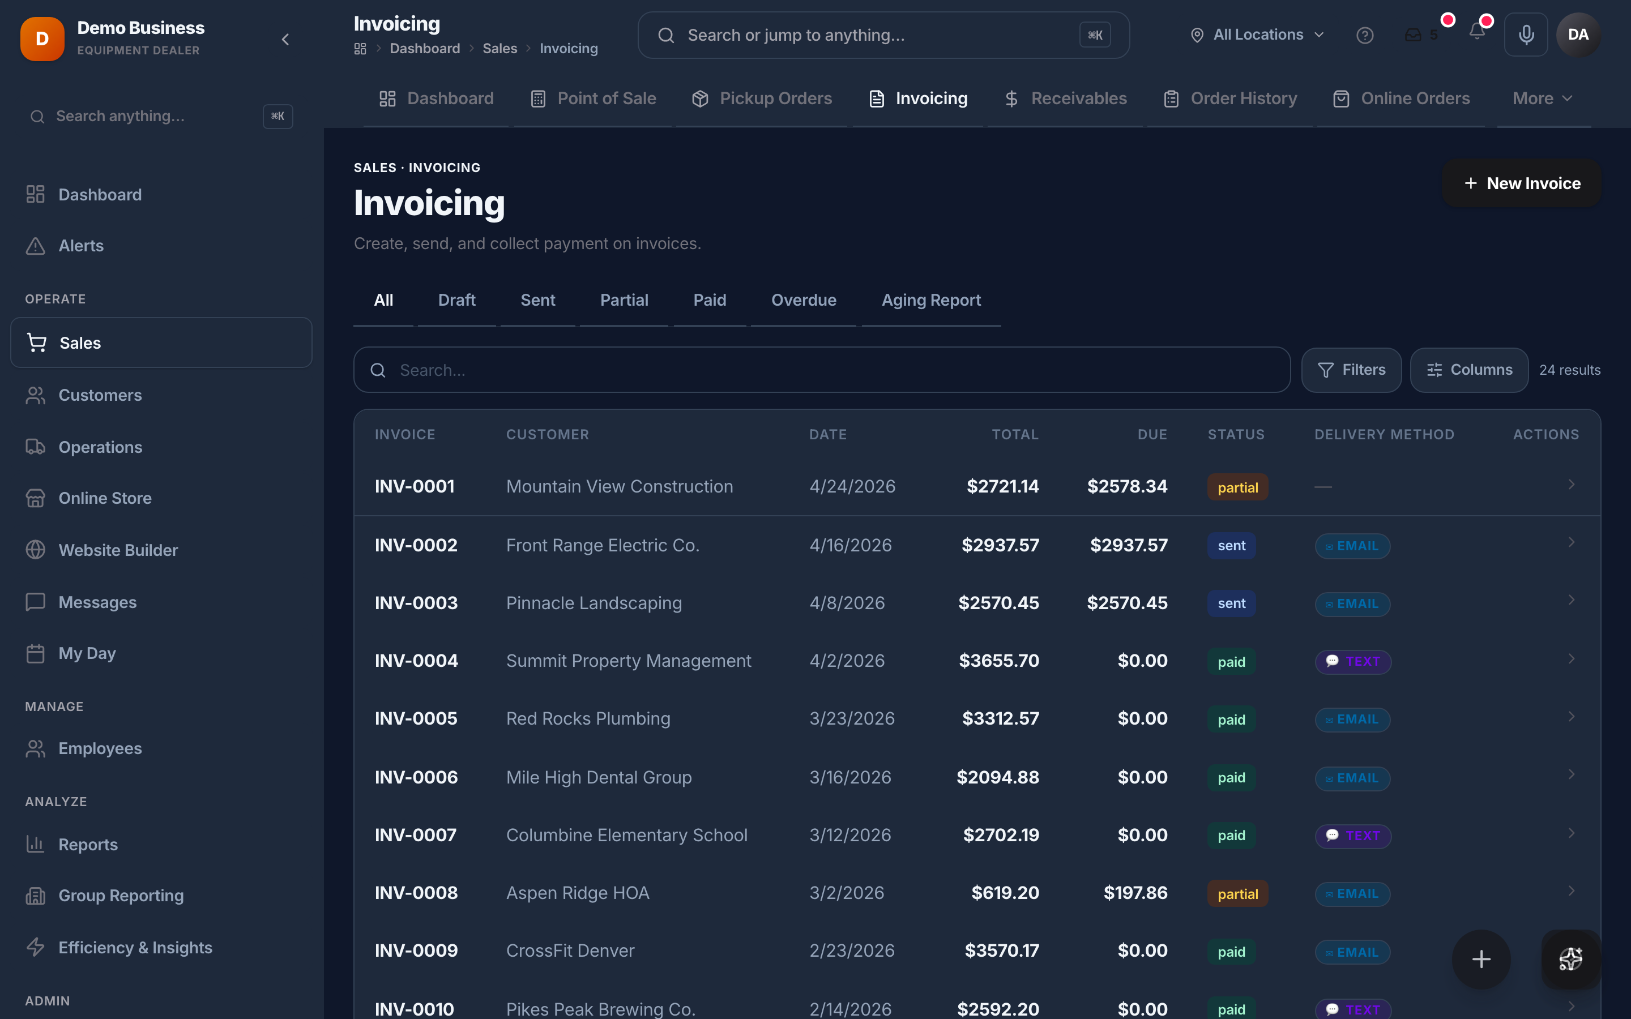Open Employees in the sidebar
1631x1019 pixels.
[x=161, y=748]
